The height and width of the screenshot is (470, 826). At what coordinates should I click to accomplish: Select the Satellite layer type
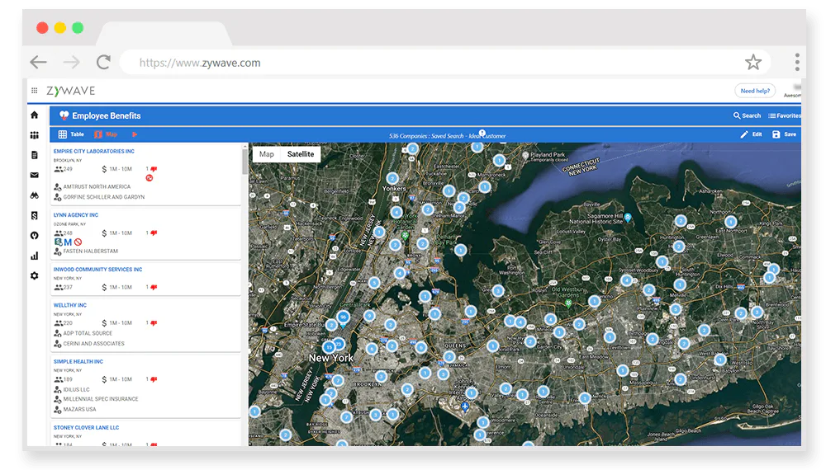pos(301,154)
